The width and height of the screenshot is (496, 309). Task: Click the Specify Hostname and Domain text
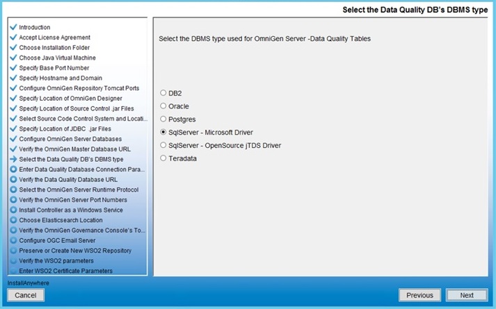click(61, 78)
